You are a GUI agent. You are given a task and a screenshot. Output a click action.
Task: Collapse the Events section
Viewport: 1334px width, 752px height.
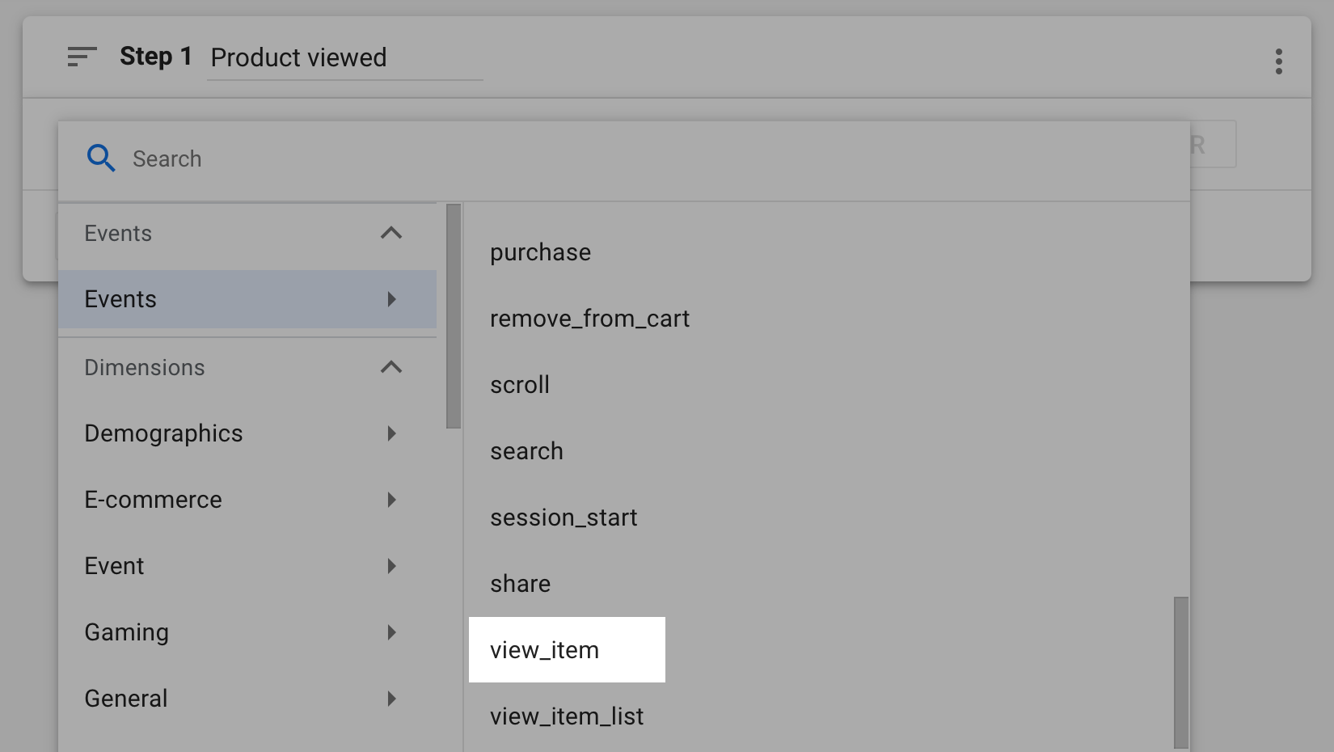pos(392,233)
